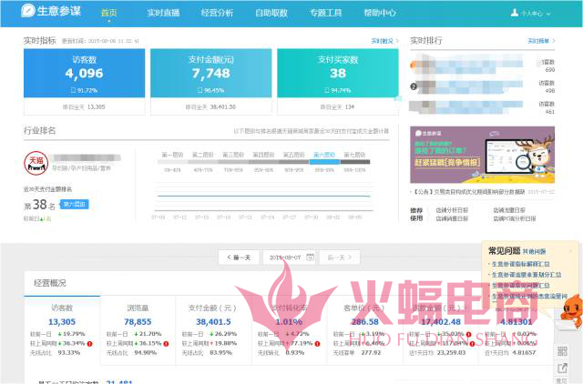
Task: Click the QR code sidebar icon
Action: point(562,351)
